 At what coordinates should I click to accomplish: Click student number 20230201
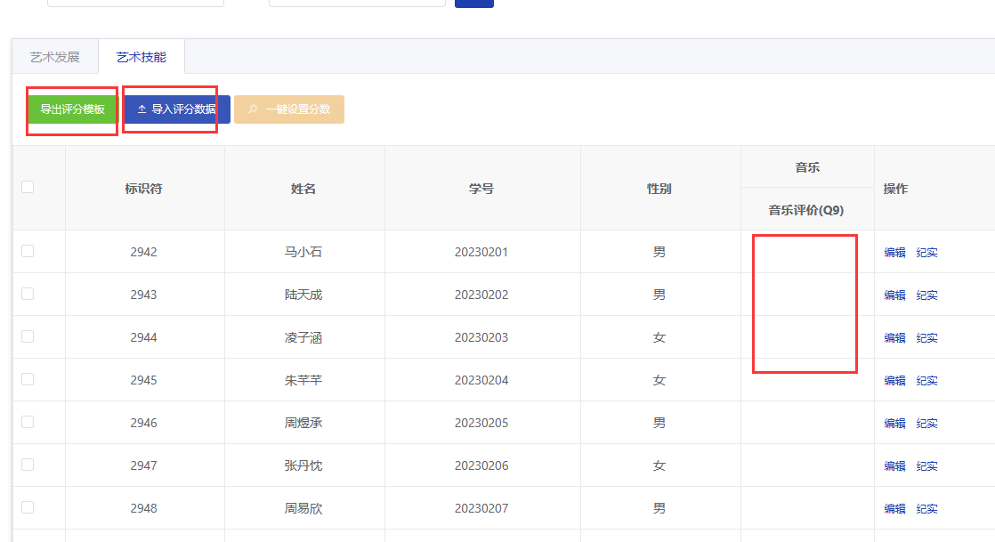481,252
